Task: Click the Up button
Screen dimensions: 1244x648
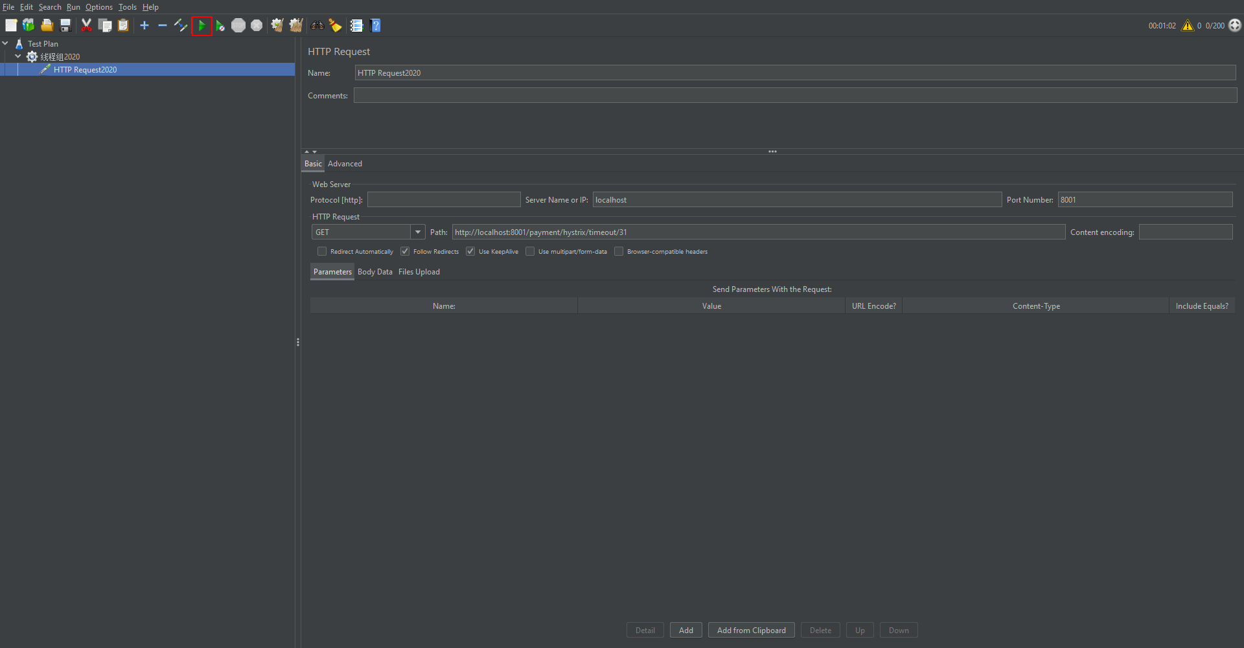Action: (x=860, y=630)
